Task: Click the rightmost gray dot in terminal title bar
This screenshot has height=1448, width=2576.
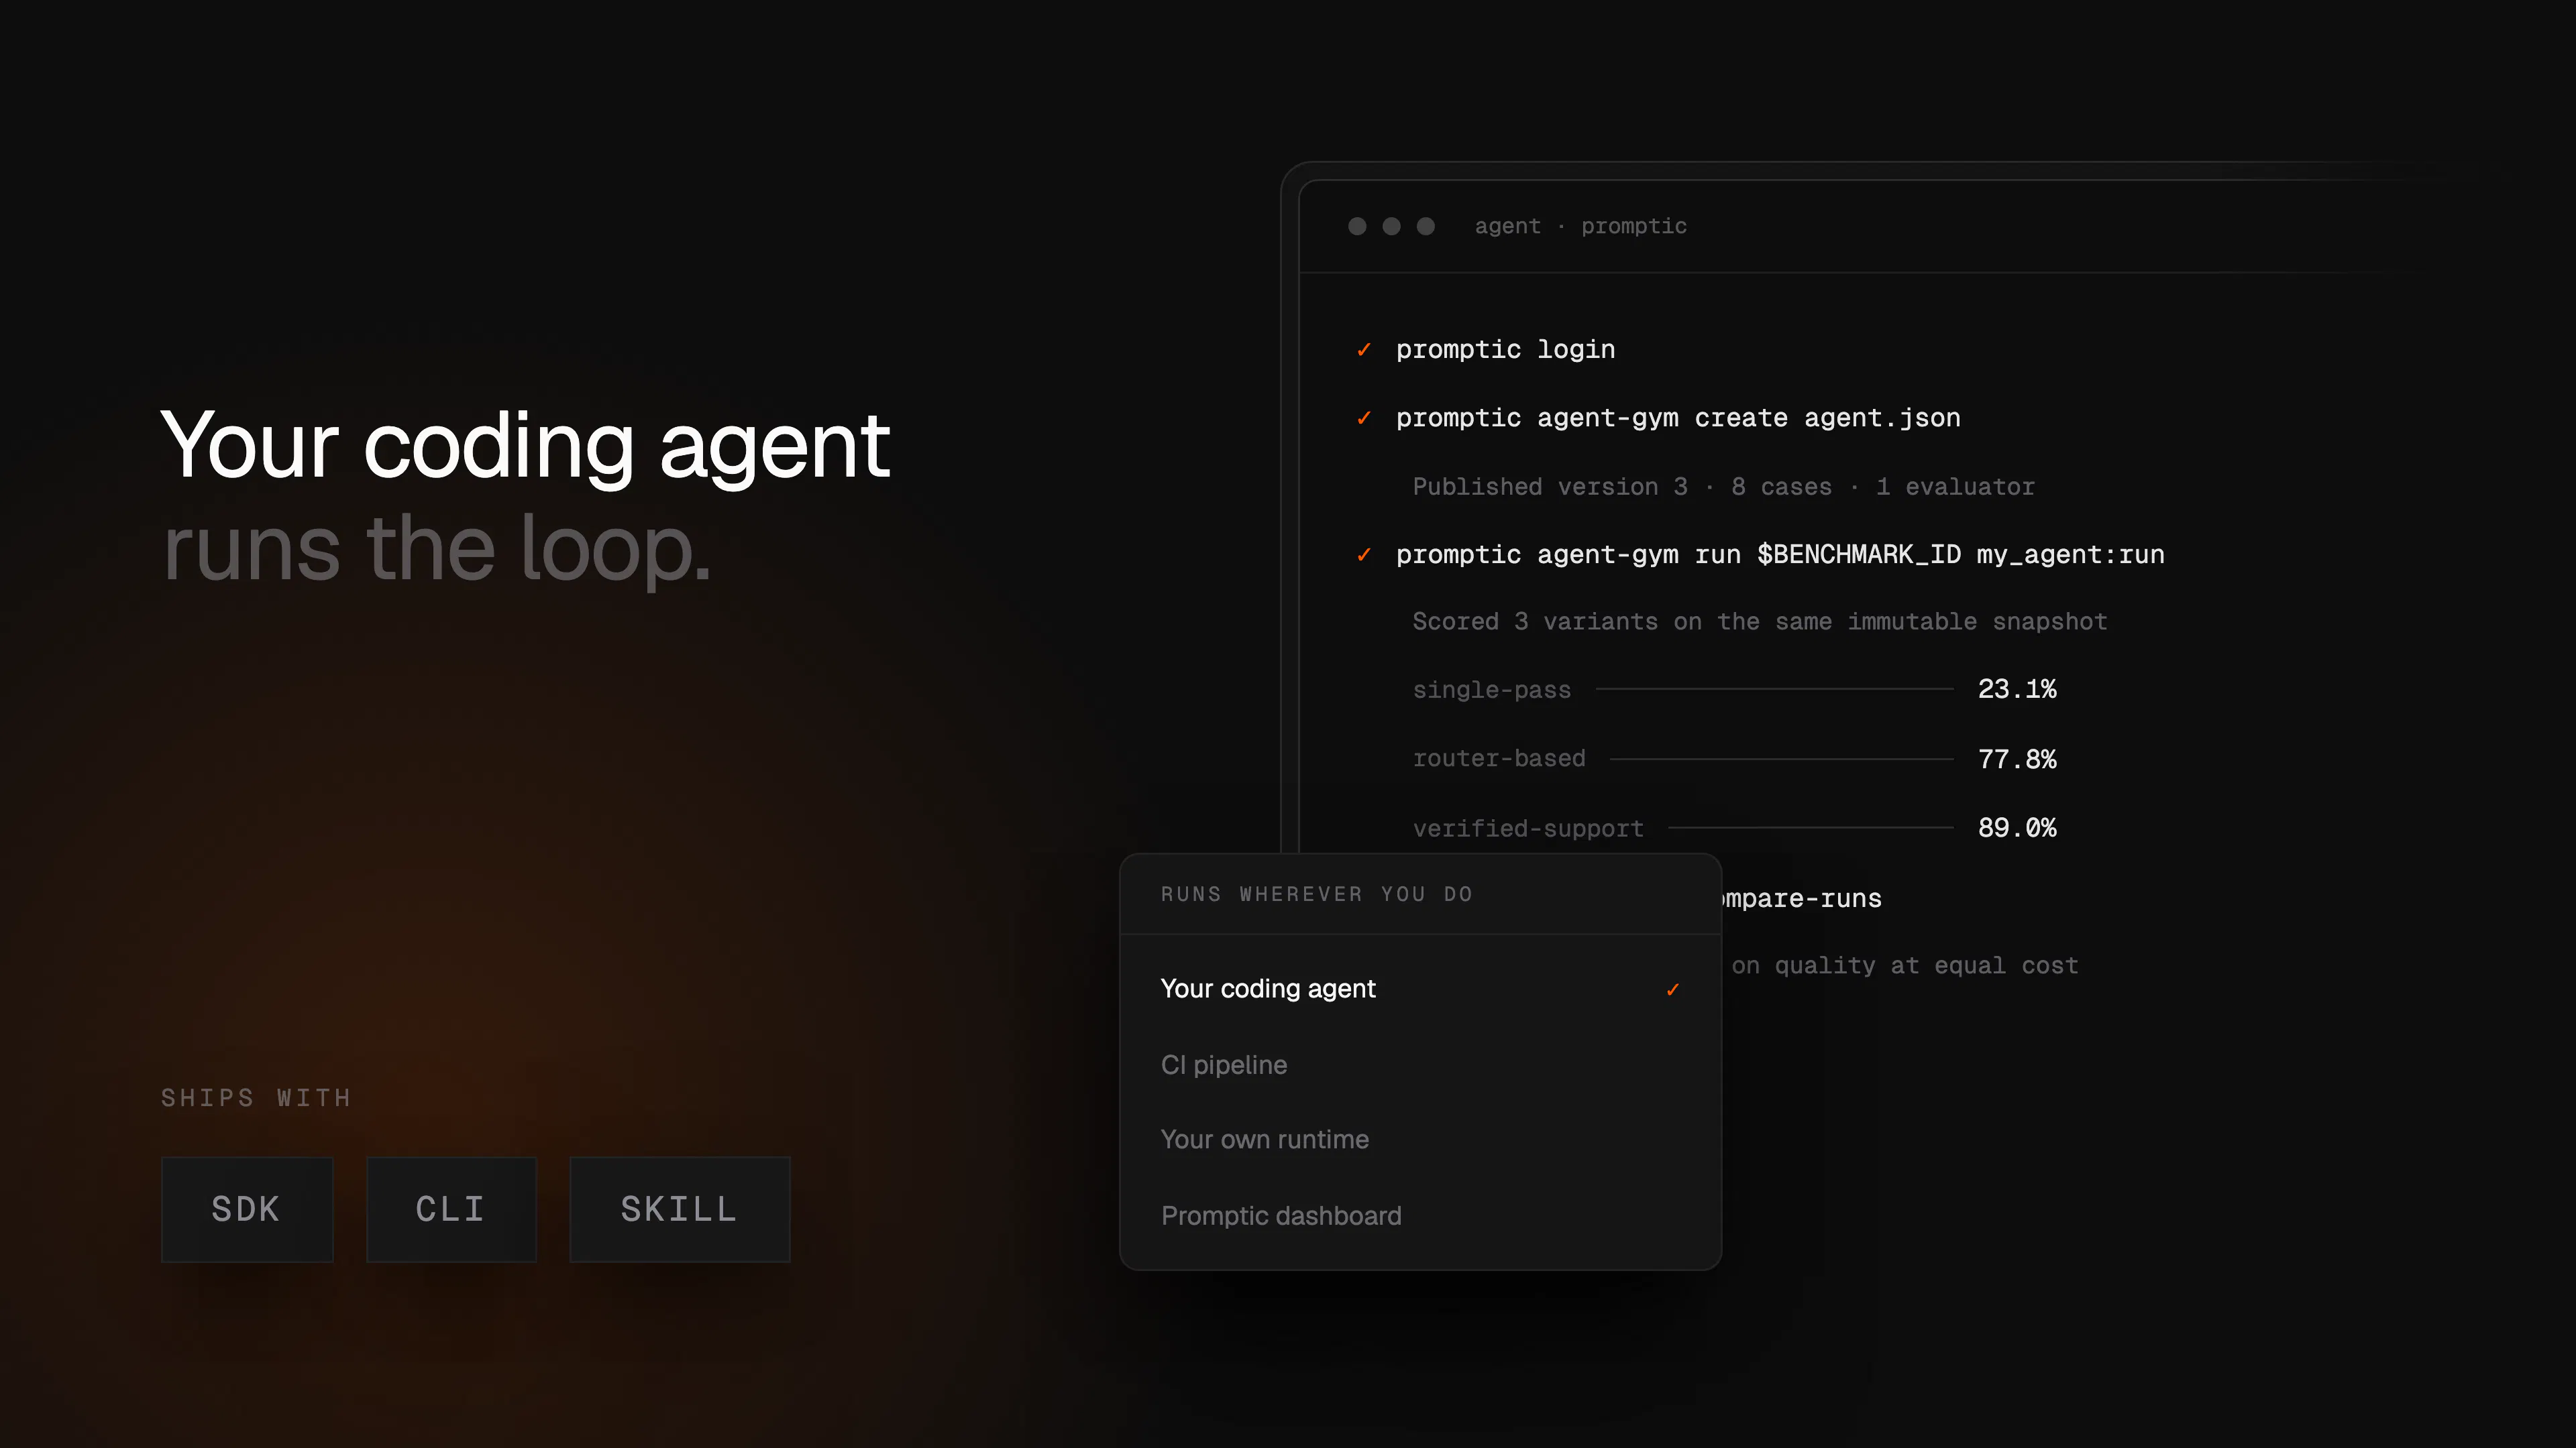Action: click(1426, 226)
